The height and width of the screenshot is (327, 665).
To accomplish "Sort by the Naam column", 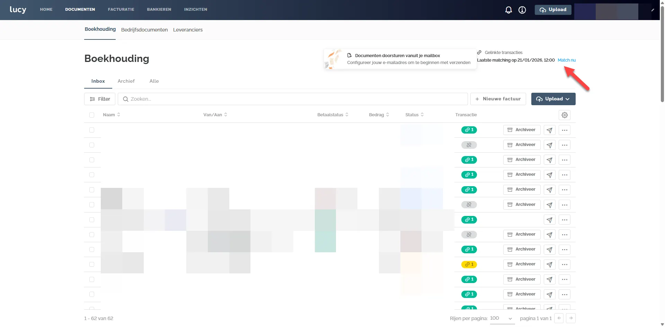I will point(112,115).
